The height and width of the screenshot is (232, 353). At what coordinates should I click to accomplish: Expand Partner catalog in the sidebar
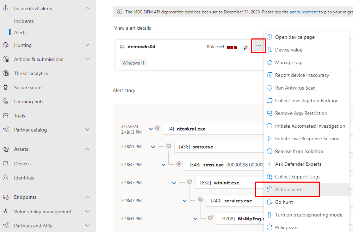87,130
